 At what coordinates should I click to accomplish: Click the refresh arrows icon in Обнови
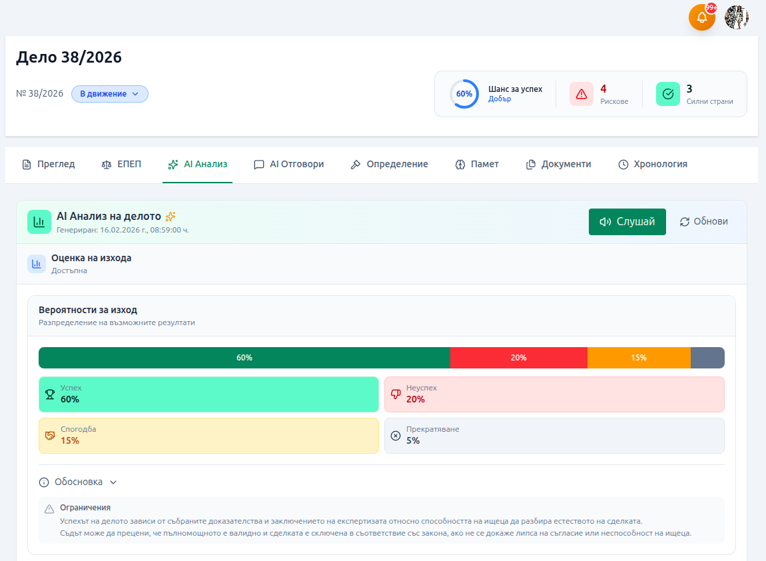click(x=685, y=222)
